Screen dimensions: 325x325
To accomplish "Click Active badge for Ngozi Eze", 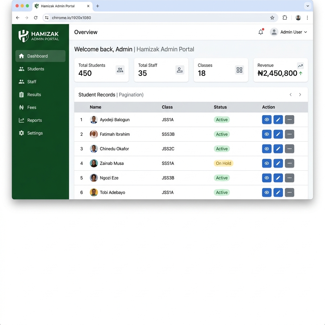I will (222, 178).
